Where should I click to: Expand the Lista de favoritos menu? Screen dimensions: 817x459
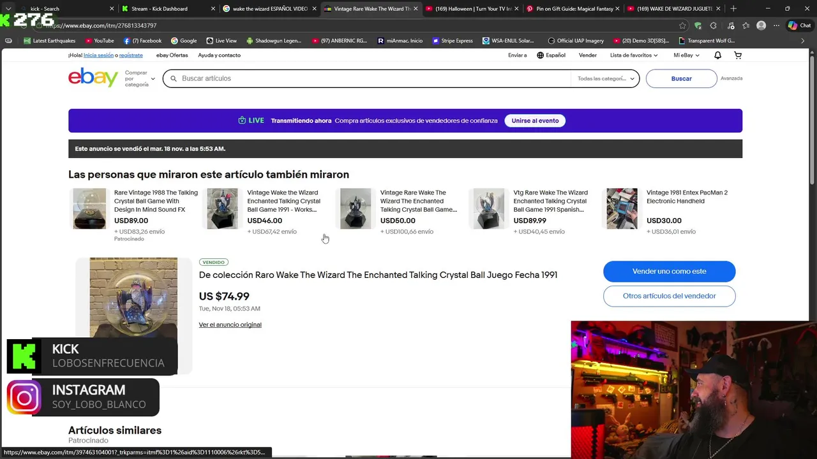(x=633, y=55)
